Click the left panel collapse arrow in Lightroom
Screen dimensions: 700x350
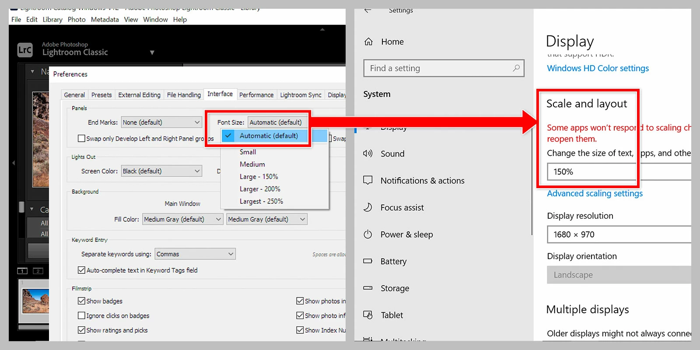pyautogui.click(x=14, y=163)
